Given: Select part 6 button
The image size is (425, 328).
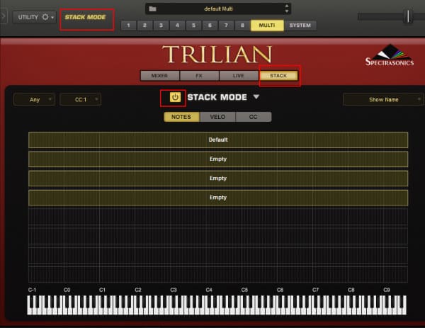Looking at the screenshot, I should point(210,26).
